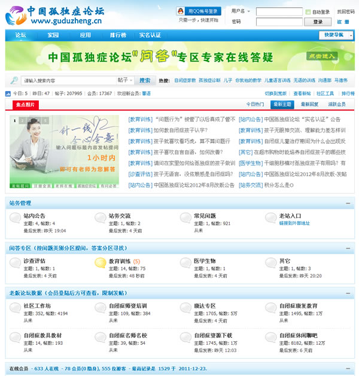Click the search keyword input field
This screenshot has width=359, height=376.
[x=67, y=80]
